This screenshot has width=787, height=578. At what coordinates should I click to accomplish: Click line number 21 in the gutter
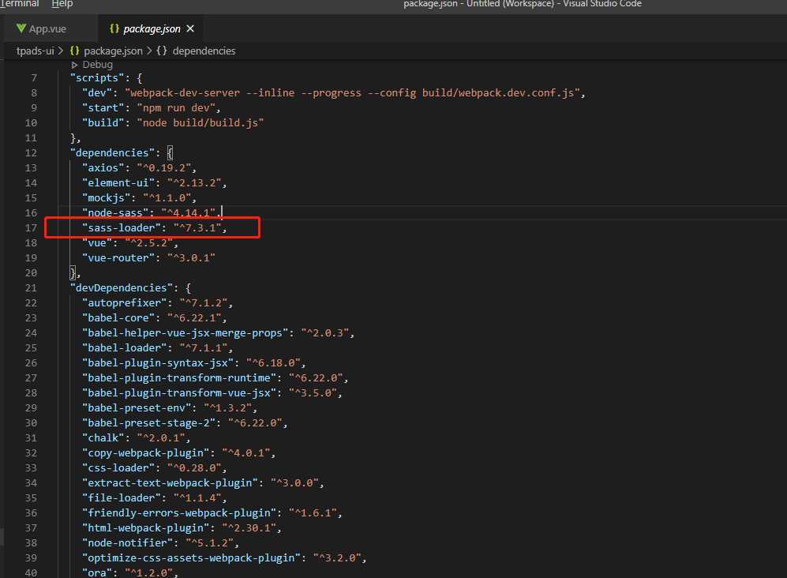[31, 287]
